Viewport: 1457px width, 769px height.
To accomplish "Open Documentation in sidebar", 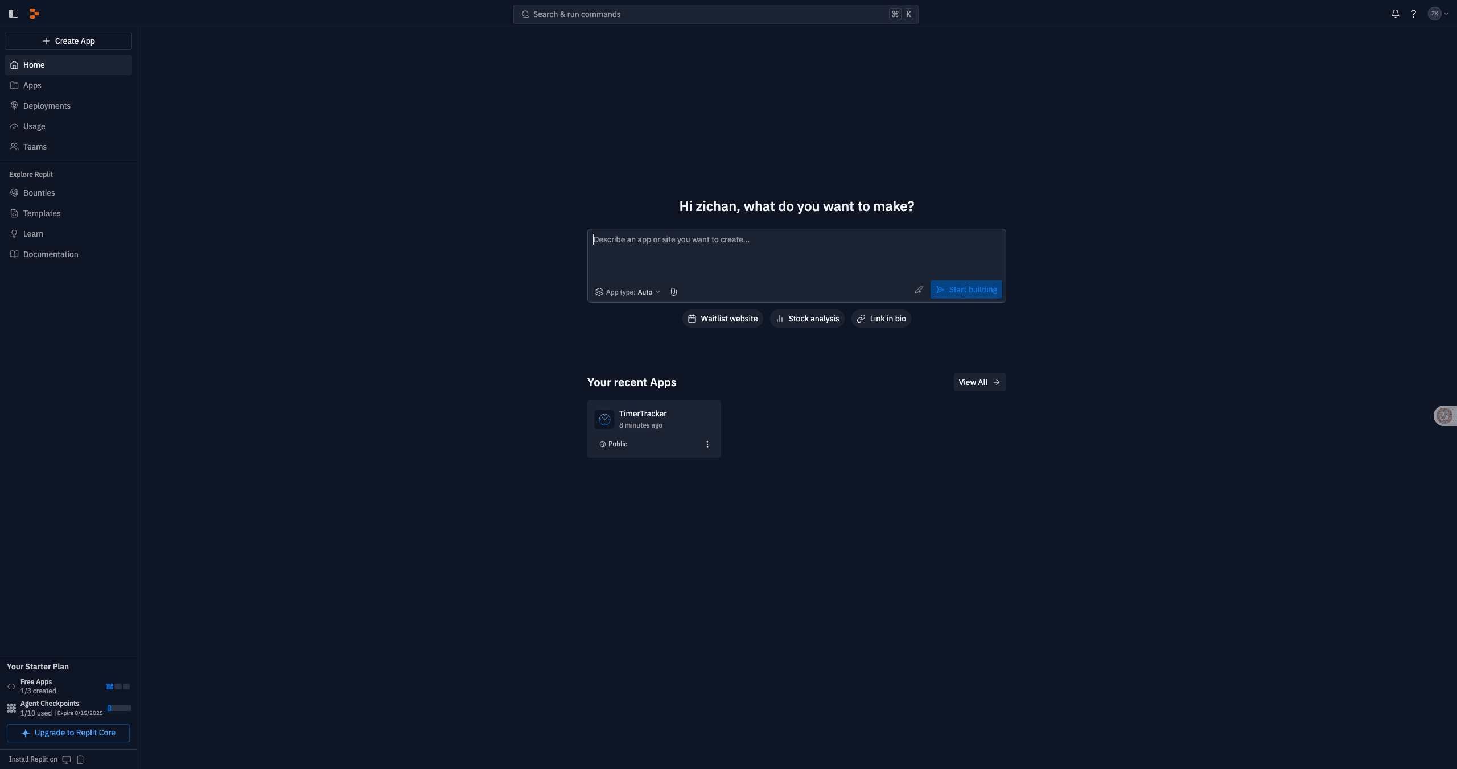I will (x=68, y=254).
